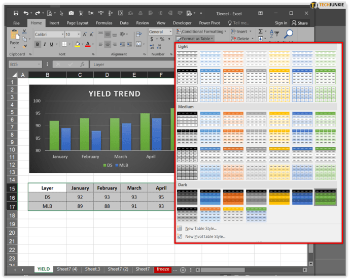Open Fill Color dropdown arrow
350x280 pixels.
(82, 44)
